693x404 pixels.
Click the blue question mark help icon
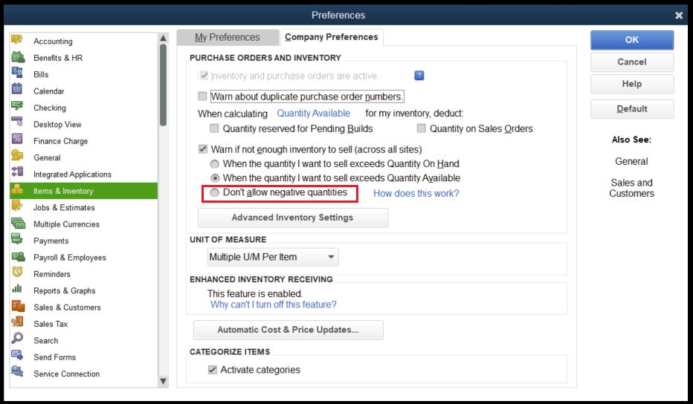[419, 76]
